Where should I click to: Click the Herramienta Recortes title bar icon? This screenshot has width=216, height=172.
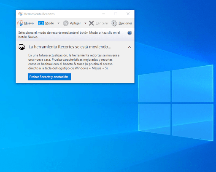point(20,14)
